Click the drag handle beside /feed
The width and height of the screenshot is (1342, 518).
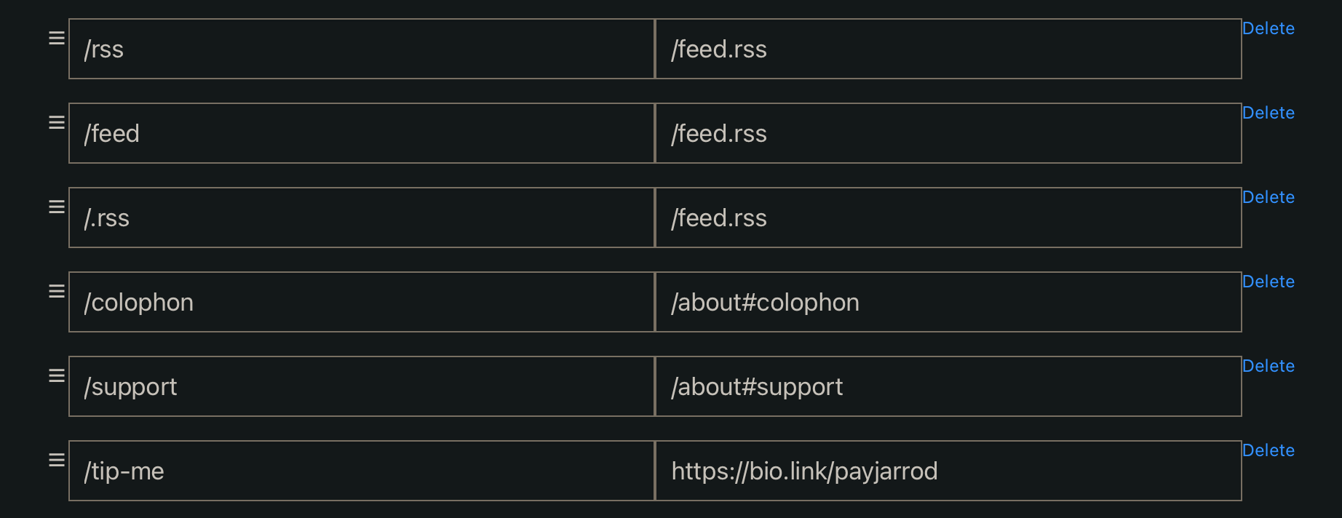[57, 123]
